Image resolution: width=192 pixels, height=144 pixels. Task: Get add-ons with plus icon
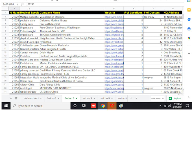[x=189, y=54]
